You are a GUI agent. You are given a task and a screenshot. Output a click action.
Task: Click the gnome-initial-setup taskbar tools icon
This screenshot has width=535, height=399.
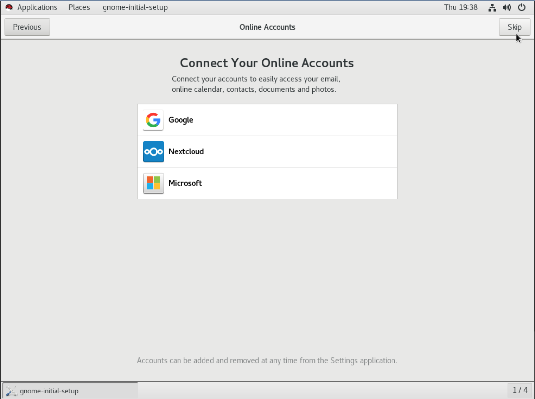pyautogui.click(x=11, y=391)
